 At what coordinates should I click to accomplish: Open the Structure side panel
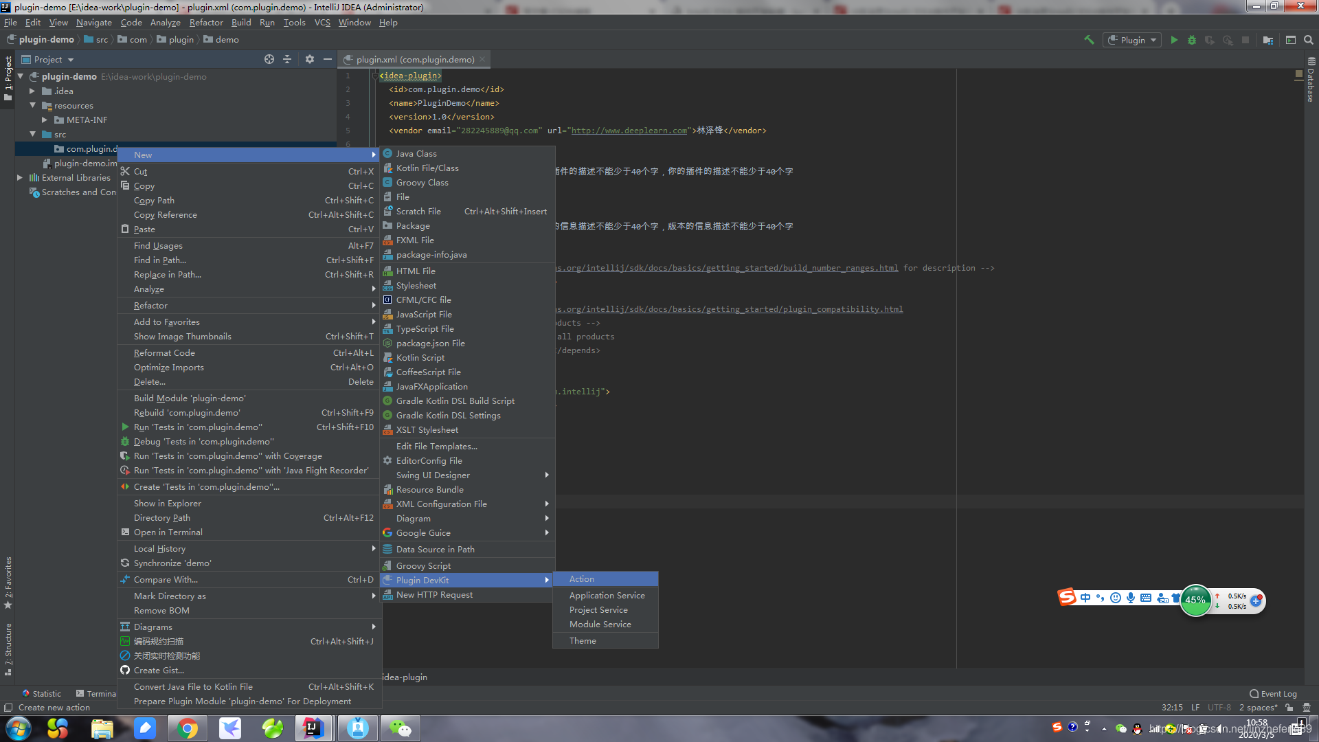(8, 649)
